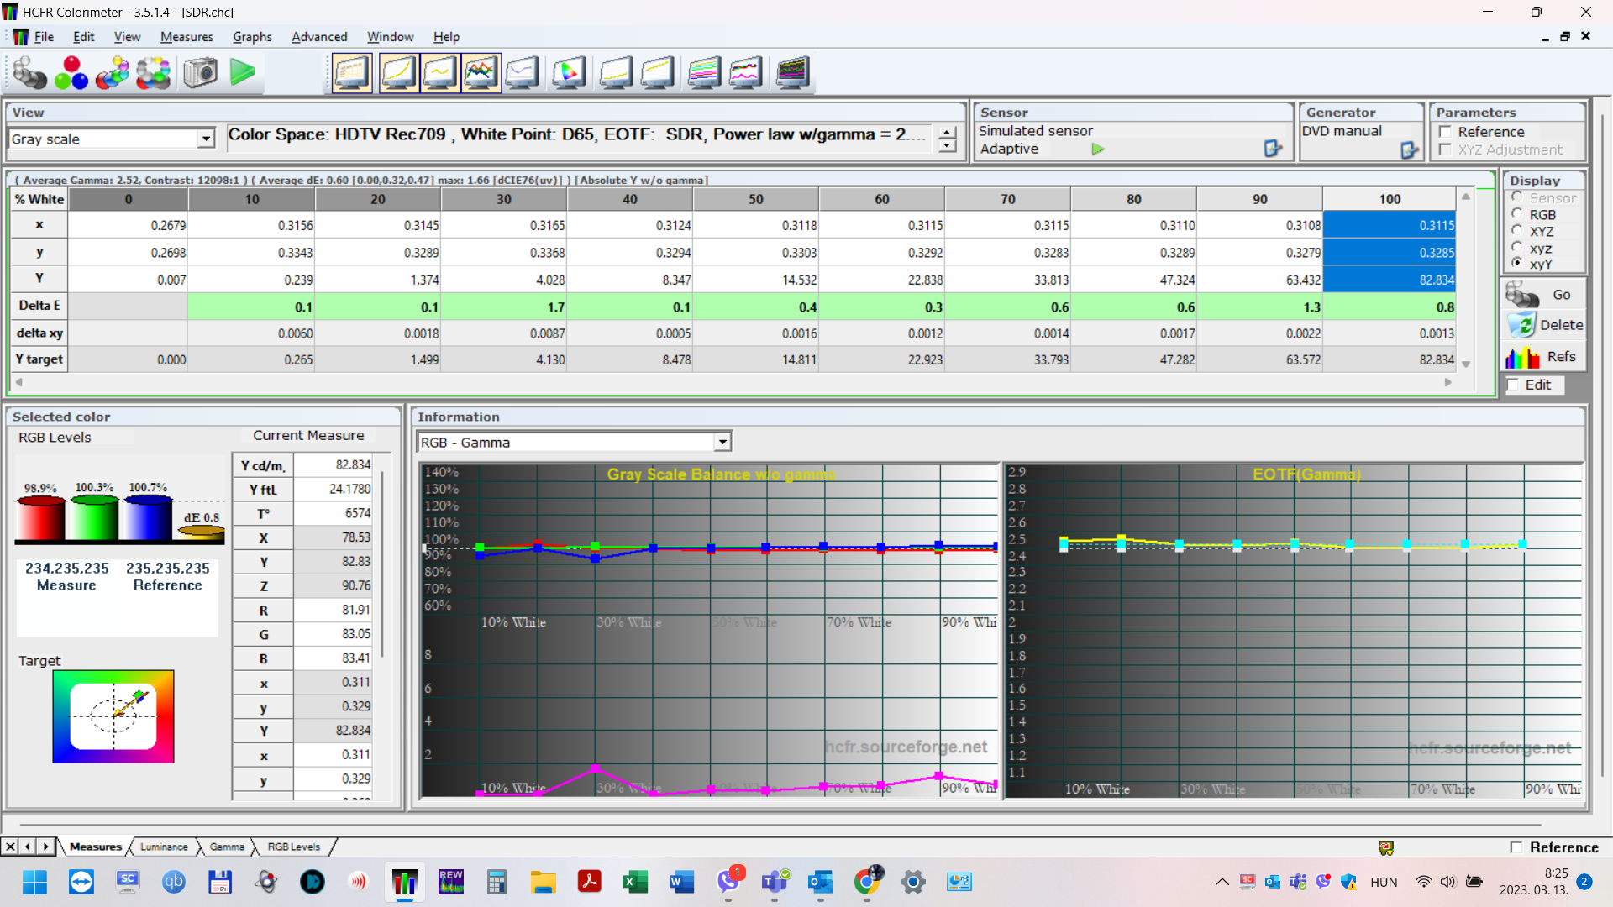Enable the Edit checkbox
Image resolution: width=1613 pixels, height=907 pixels.
click(x=1514, y=385)
